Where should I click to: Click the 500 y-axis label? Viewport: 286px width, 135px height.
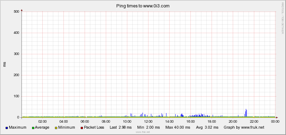(x=17, y=12)
